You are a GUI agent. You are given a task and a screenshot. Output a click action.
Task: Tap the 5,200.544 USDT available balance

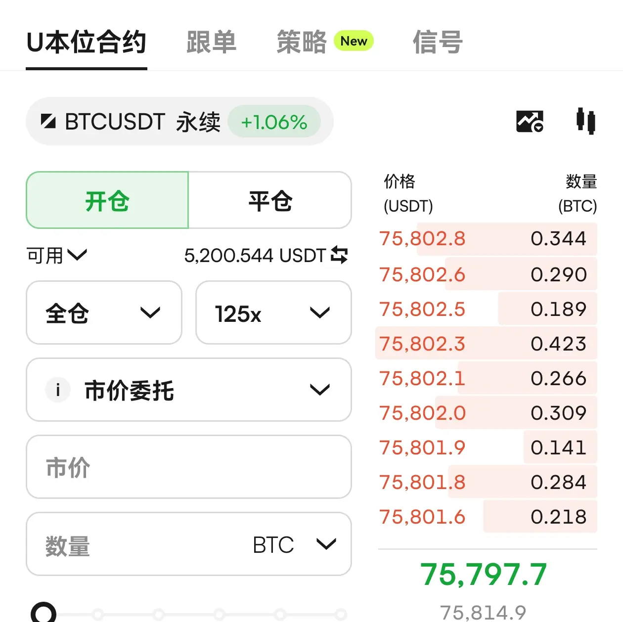pyautogui.click(x=255, y=256)
